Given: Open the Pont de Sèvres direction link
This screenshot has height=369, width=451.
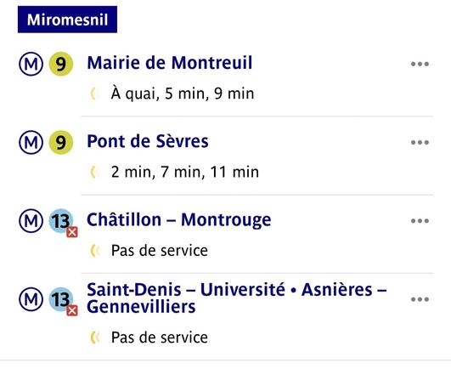Looking at the screenshot, I should click(148, 141).
